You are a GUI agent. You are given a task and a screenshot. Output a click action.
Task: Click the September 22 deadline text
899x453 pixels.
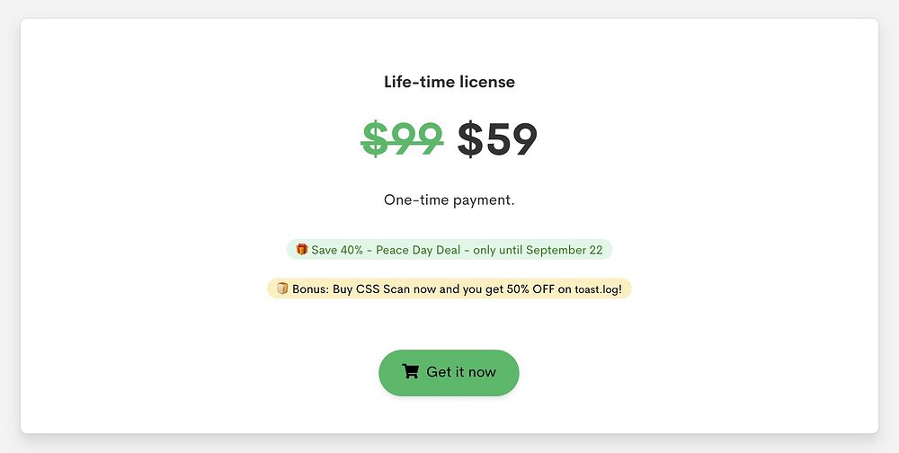pyautogui.click(x=565, y=250)
